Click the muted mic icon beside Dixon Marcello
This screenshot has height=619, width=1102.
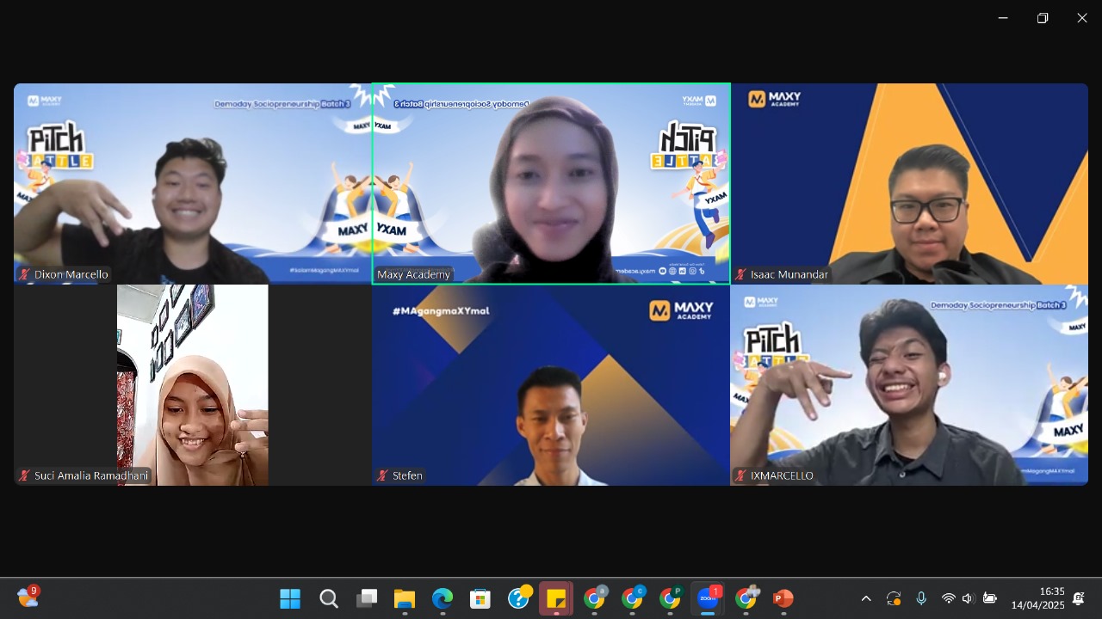point(24,275)
